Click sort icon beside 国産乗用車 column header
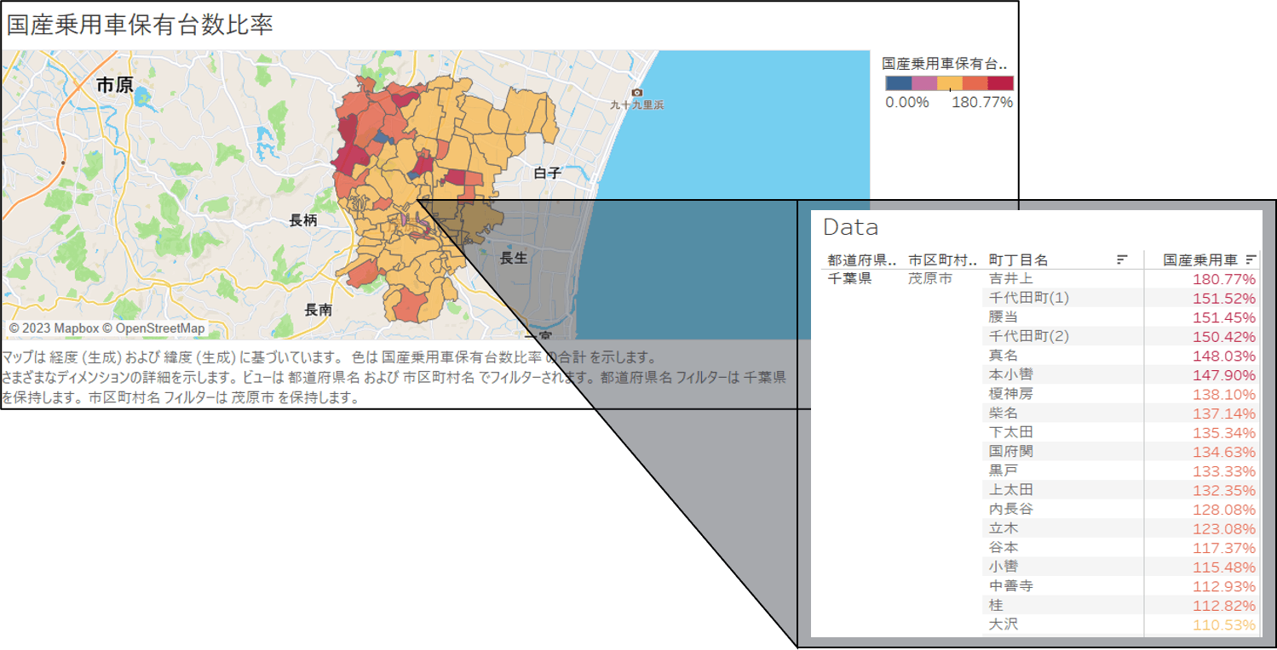1277x650 pixels. pos(1251,259)
